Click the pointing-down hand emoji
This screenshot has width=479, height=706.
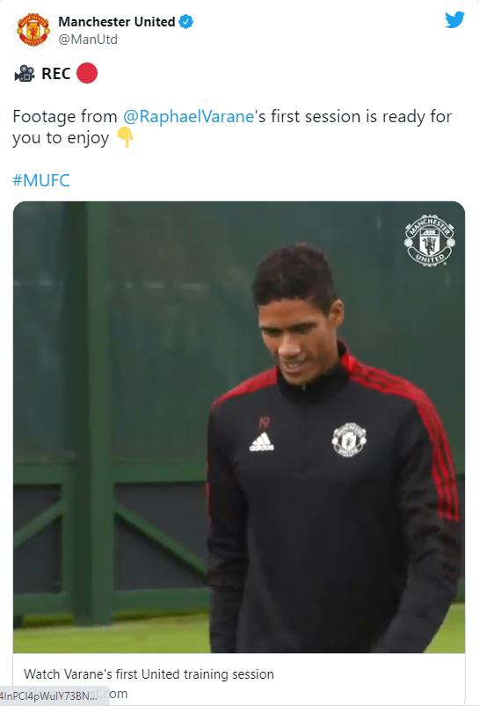125,137
